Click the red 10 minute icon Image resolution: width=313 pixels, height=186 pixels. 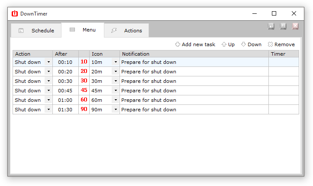pos(84,62)
